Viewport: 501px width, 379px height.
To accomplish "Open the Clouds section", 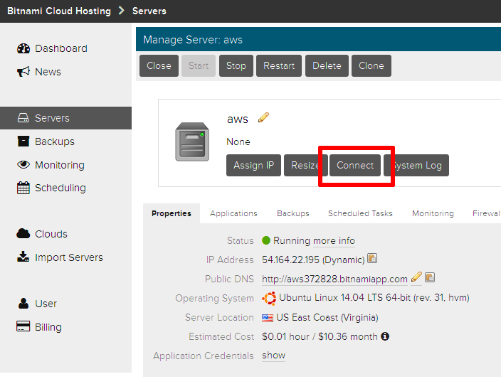I will [51, 234].
